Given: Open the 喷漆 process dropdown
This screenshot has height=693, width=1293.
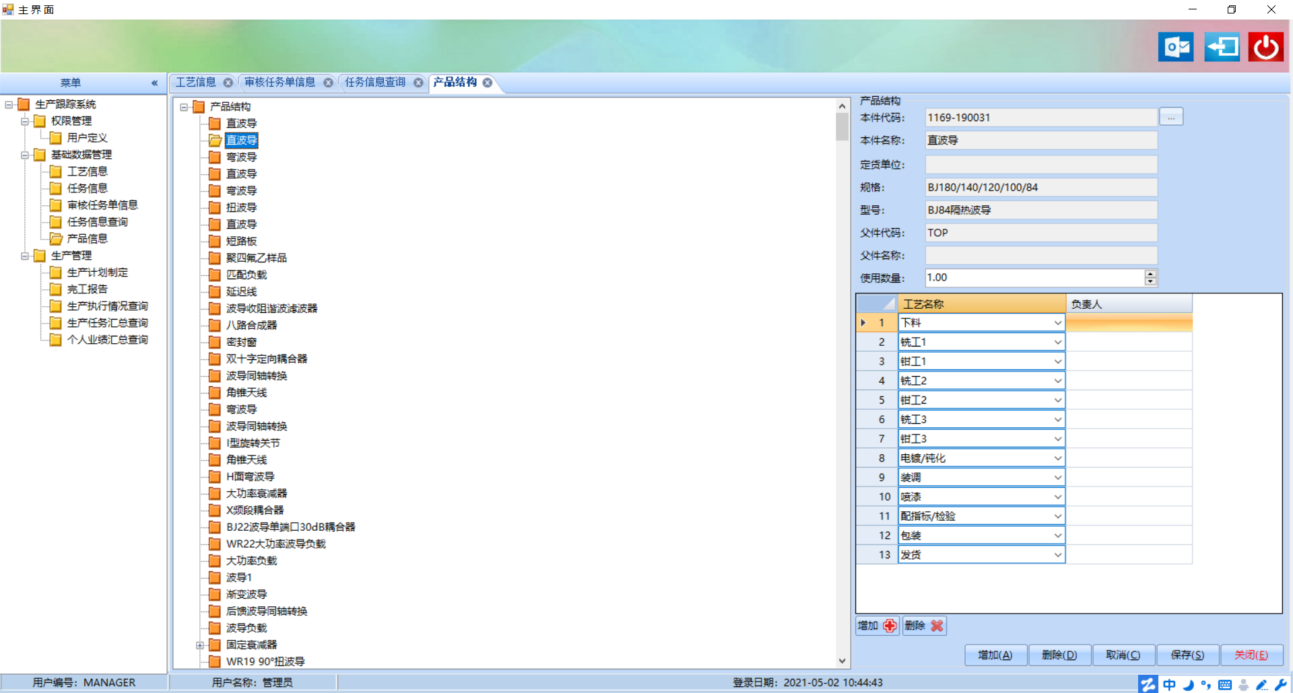Looking at the screenshot, I should (x=1057, y=497).
